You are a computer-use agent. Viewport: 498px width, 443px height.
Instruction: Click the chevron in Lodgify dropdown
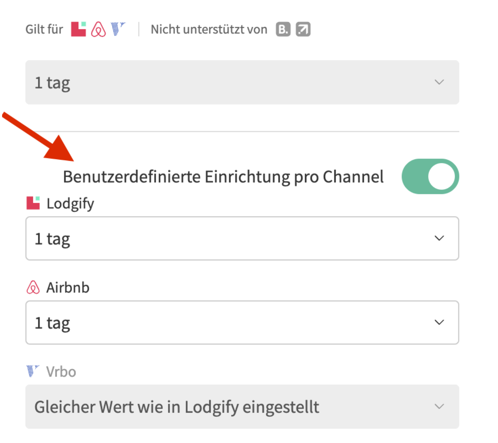pos(439,238)
